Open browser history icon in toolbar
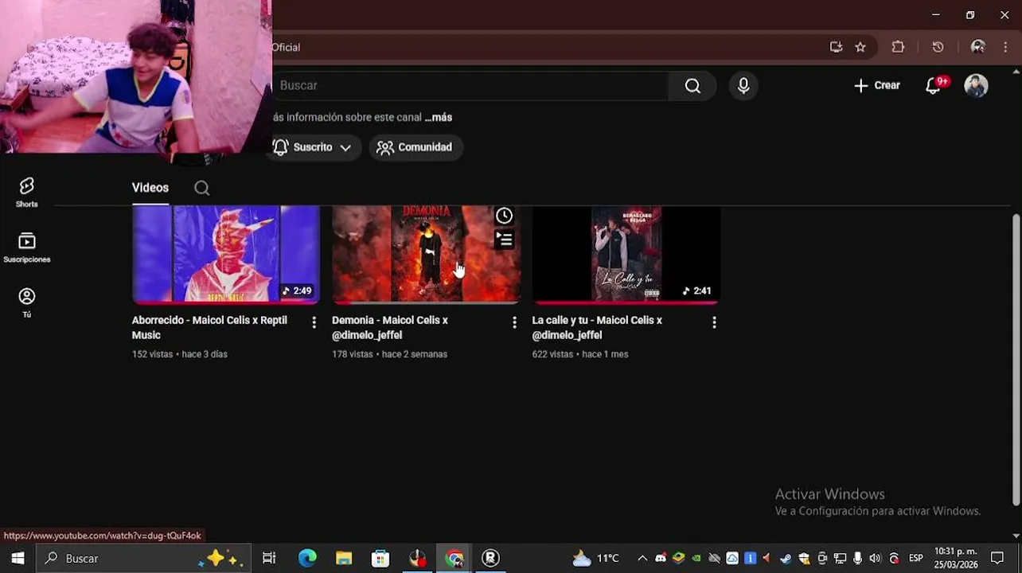 point(938,47)
